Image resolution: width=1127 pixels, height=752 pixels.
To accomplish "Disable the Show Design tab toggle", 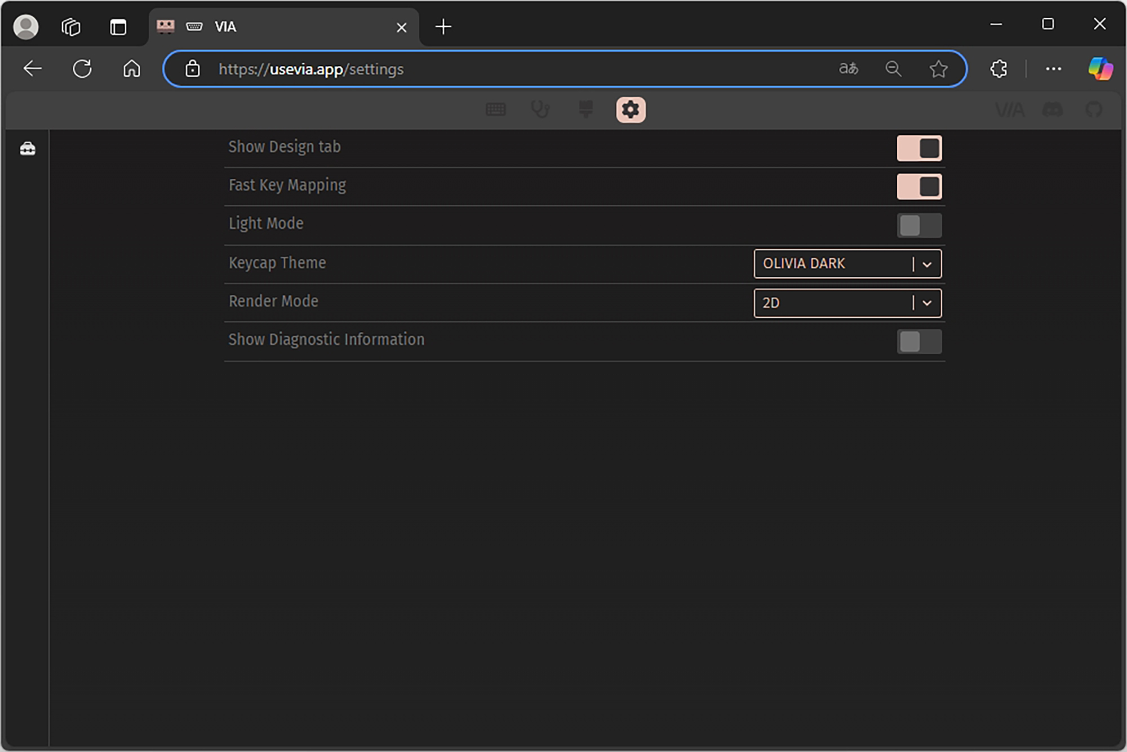I will 919,148.
